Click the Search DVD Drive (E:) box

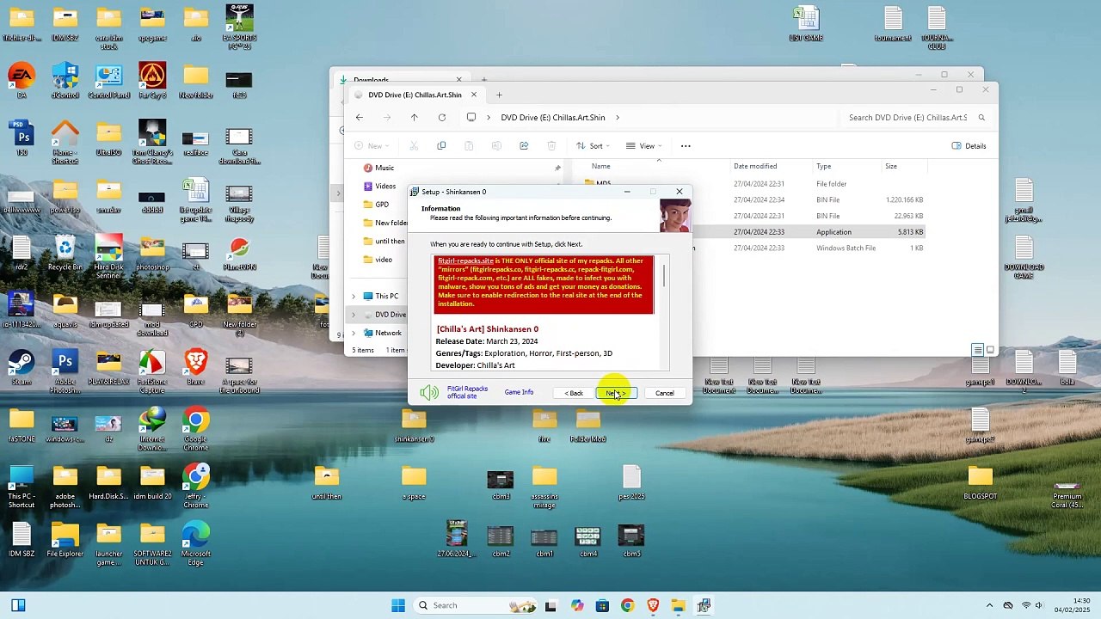pos(915,118)
